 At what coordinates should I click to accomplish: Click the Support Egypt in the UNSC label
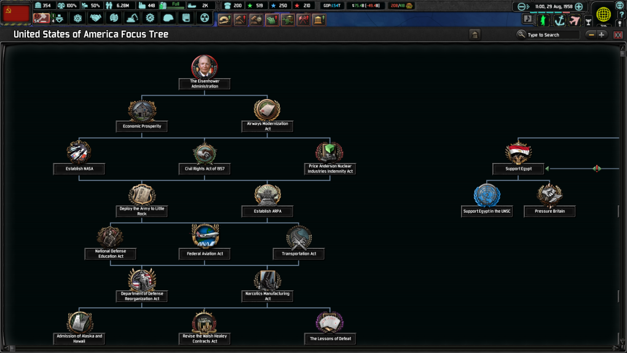[487, 212]
